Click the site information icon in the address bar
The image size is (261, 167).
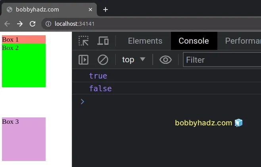(x=48, y=24)
